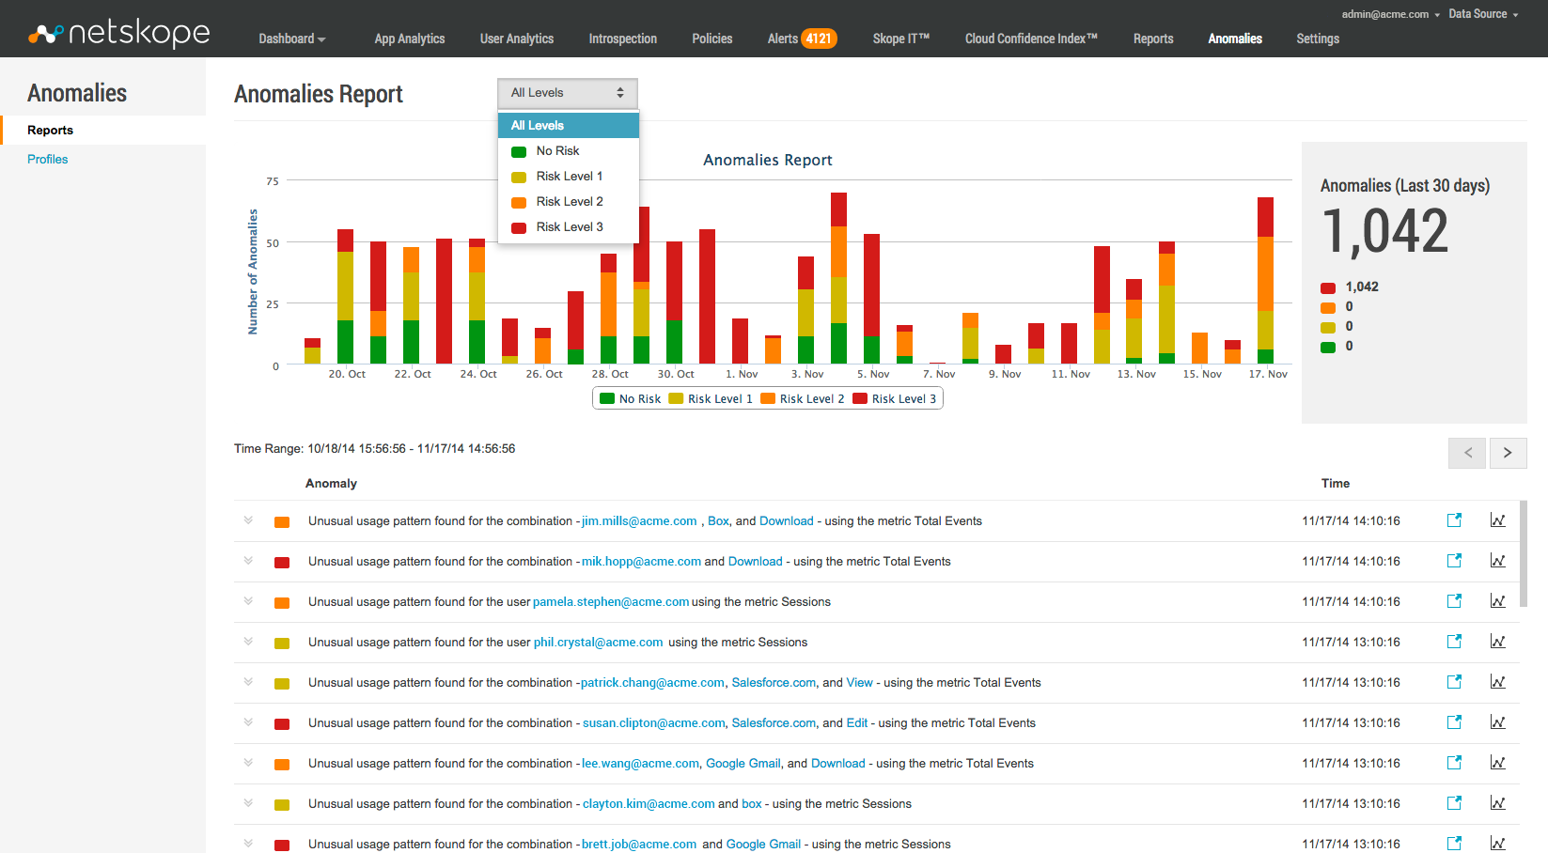Open Profiles in the sidebar

pyautogui.click(x=48, y=160)
